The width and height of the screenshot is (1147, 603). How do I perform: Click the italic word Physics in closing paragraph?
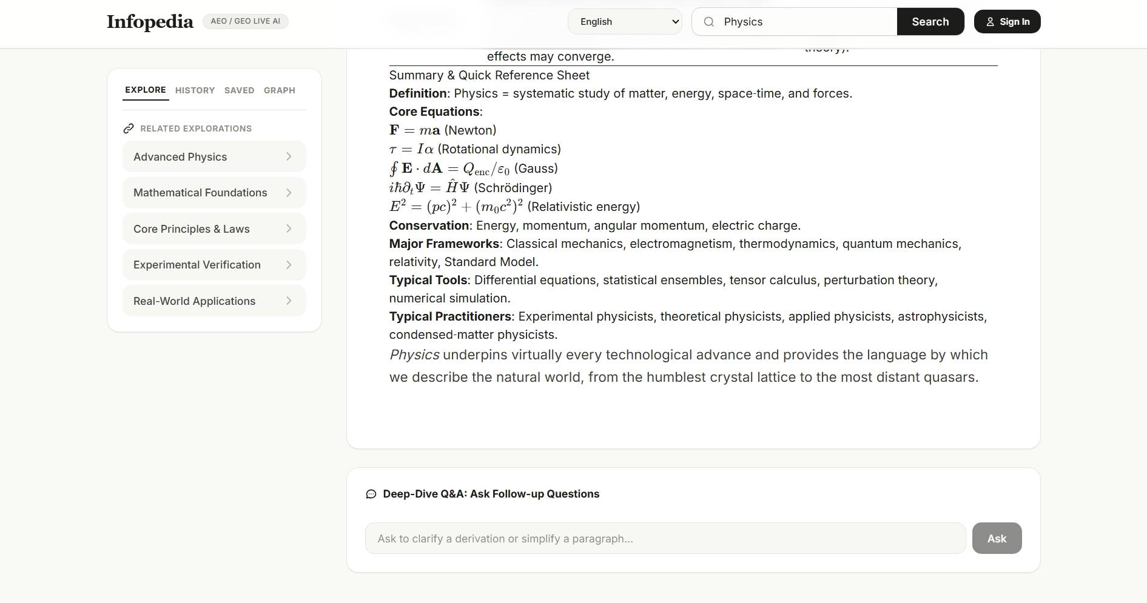pos(414,355)
